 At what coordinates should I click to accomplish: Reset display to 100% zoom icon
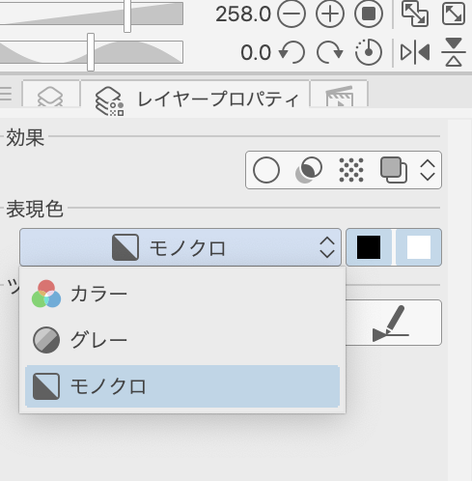coord(369,14)
